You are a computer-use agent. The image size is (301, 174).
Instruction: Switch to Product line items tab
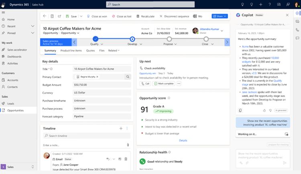(x=71, y=51)
